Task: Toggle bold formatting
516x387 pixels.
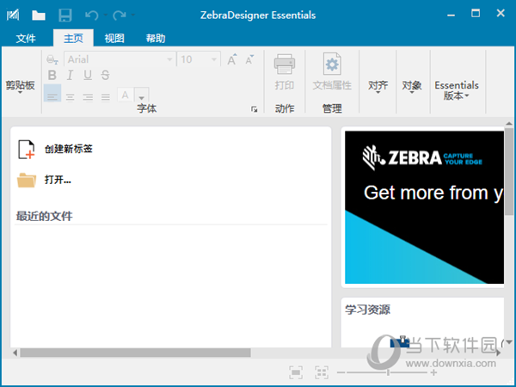Action: pos(52,76)
